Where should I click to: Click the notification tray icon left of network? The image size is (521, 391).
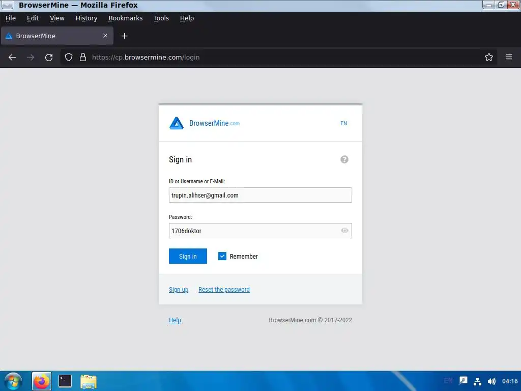(463, 381)
